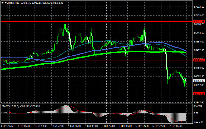This screenshot has height=129, width=206.
Task: Select the MACD(12,26,9) indicator label
Action: pyautogui.click(x=10, y=106)
